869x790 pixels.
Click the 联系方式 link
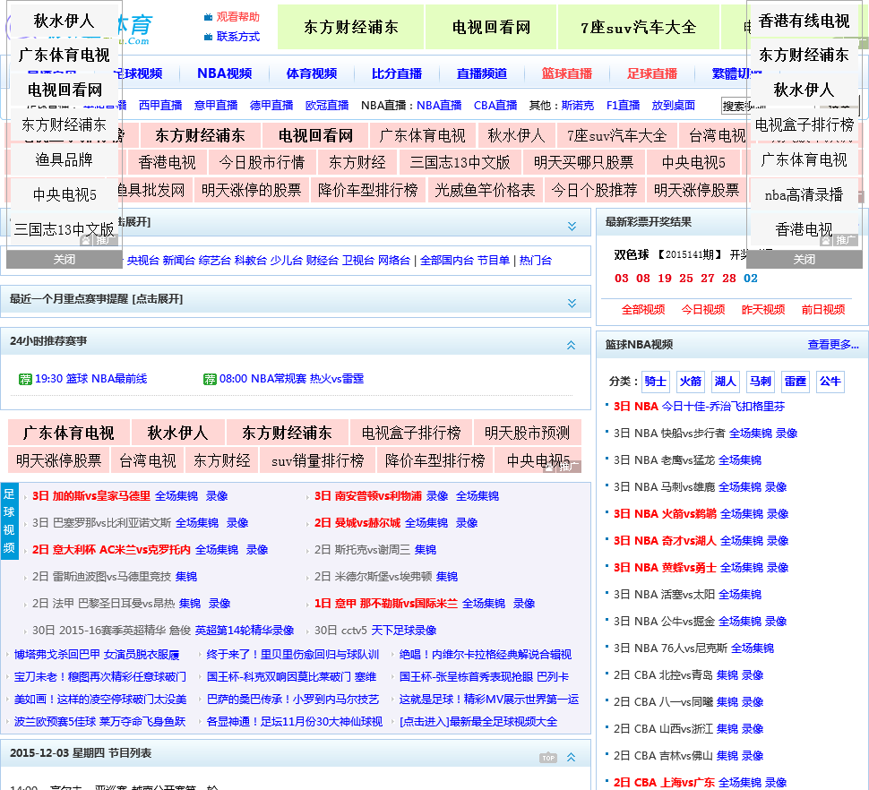coord(237,37)
